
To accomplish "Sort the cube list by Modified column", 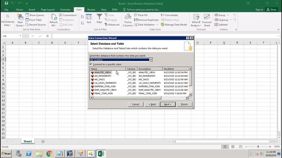I will pos(175,69).
